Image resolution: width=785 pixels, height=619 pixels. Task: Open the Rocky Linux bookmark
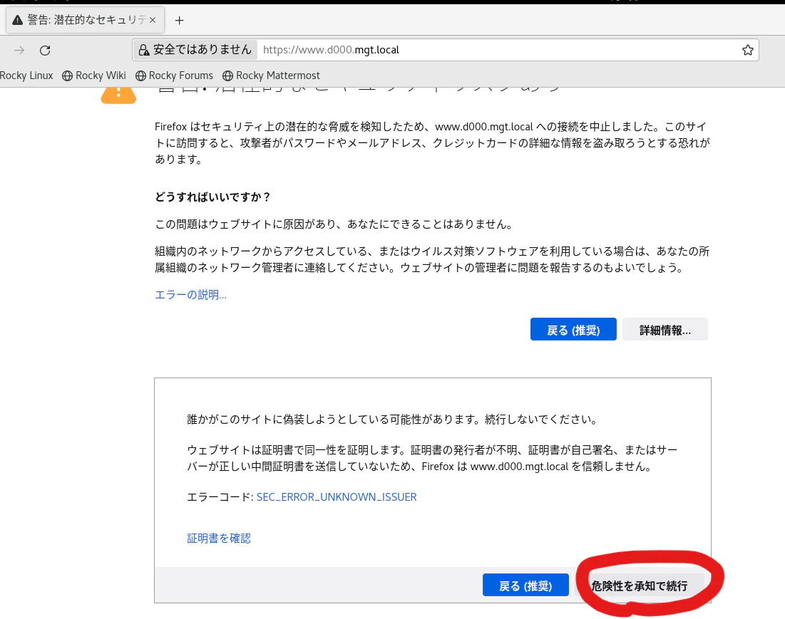pos(26,76)
